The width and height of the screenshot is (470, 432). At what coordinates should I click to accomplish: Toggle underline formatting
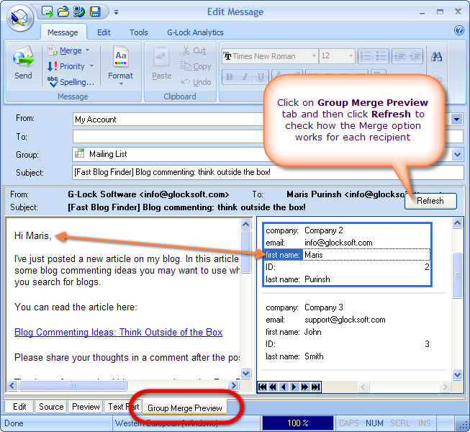click(x=261, y=77)
